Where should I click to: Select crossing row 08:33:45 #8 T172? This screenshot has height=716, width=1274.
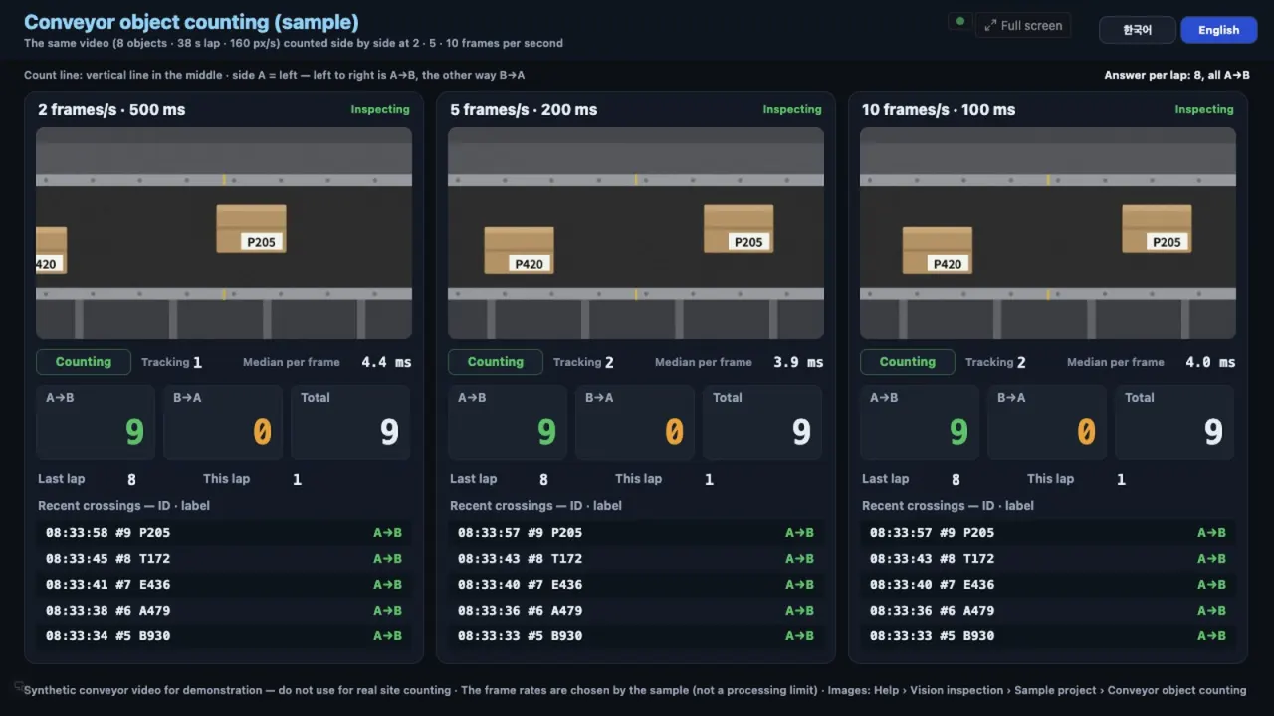click(x=224, y=558)
